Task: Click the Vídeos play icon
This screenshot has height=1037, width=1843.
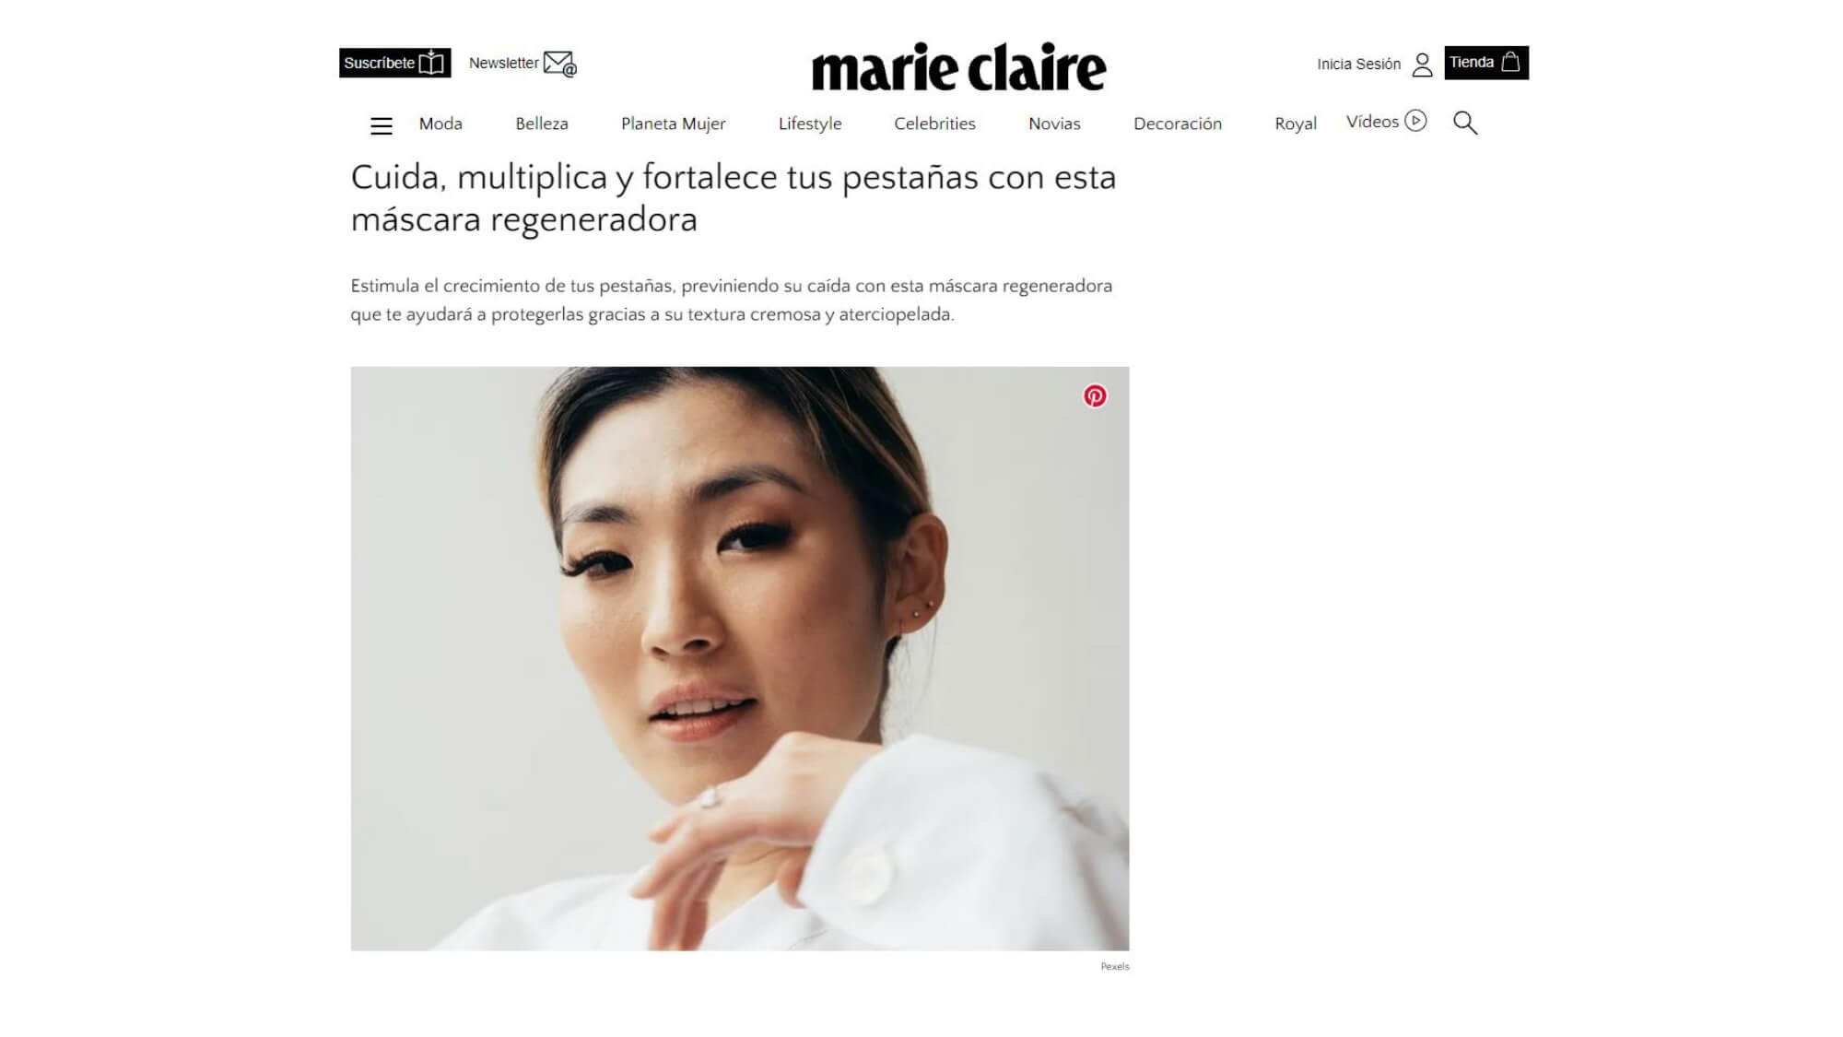Action: (1415, 121)
